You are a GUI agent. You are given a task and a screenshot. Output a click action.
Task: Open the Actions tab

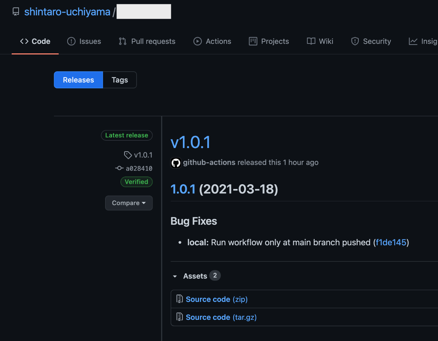tap(212, 41)
